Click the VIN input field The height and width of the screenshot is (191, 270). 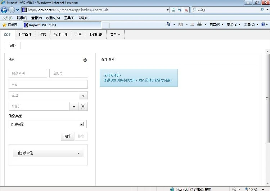[48, 84]
